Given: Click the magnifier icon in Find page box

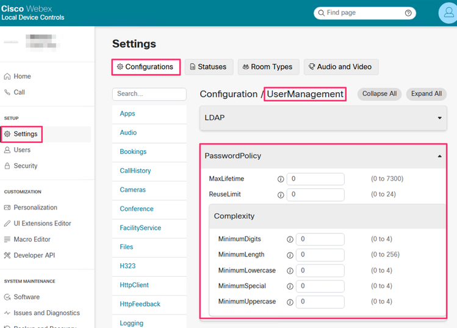Looking at the screenshot, I should point(321,13).
